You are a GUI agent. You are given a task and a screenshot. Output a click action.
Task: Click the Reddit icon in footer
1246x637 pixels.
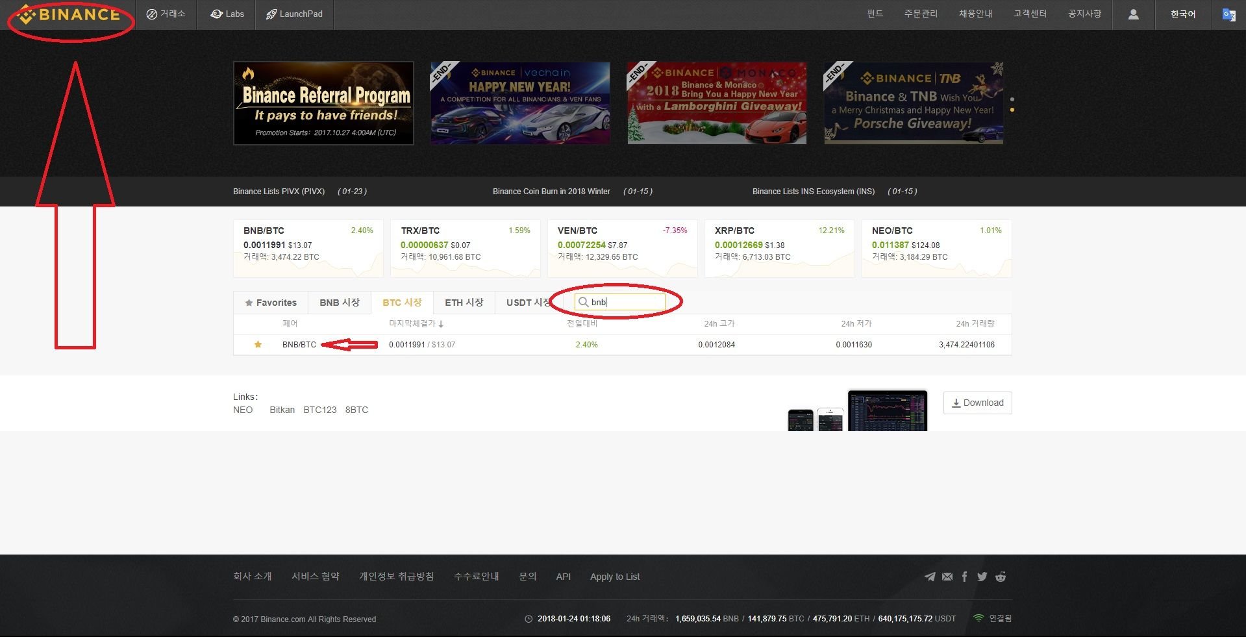[1001, 577]
